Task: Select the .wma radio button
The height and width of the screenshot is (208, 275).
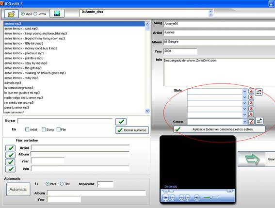Action: point(35,14)
